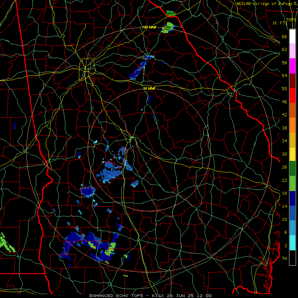The height and width of the screenshot is (298, 298).
Task: Click the legend value 54
Action: [284, 75]
